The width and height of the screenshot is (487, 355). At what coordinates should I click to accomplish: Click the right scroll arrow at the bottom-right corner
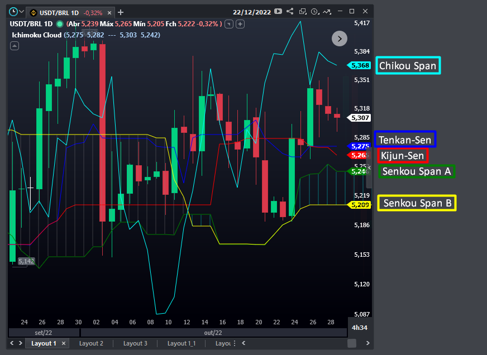click(367, 343)
